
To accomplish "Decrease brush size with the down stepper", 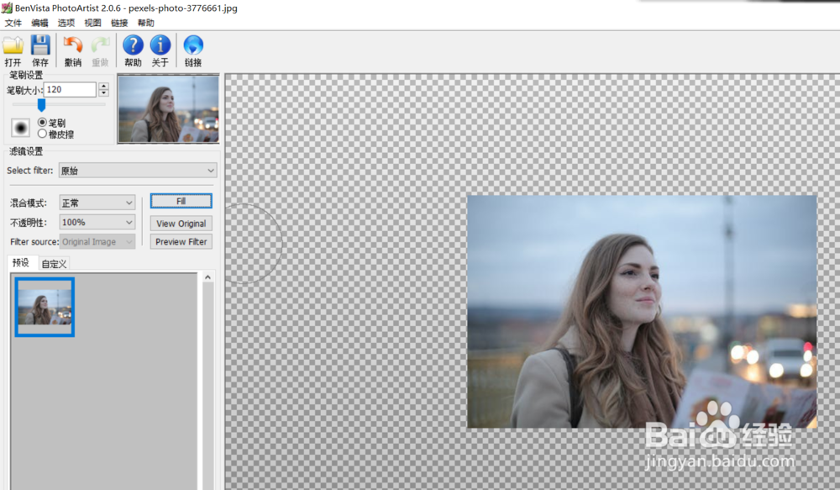I will tap(104, 93).
